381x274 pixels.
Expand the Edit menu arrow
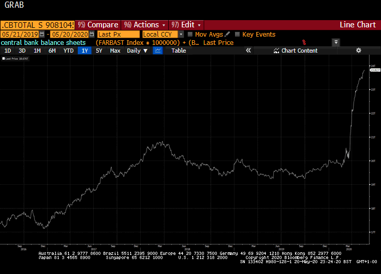199,25
